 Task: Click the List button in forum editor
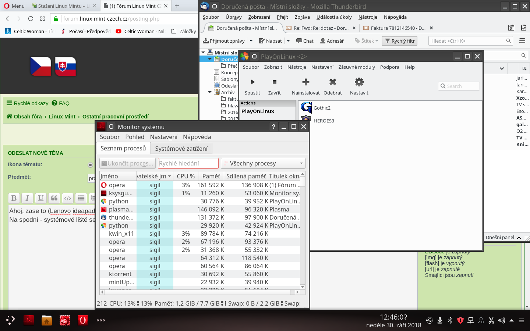pyautogui.click(x=81, y=198)
